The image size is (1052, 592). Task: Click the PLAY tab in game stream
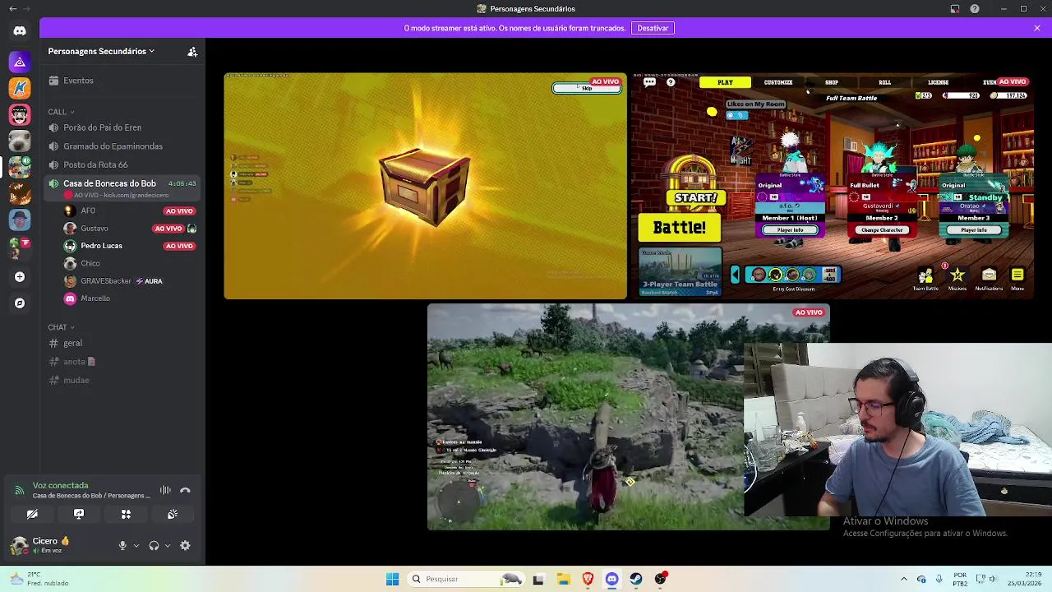click(x=725, y=82)
